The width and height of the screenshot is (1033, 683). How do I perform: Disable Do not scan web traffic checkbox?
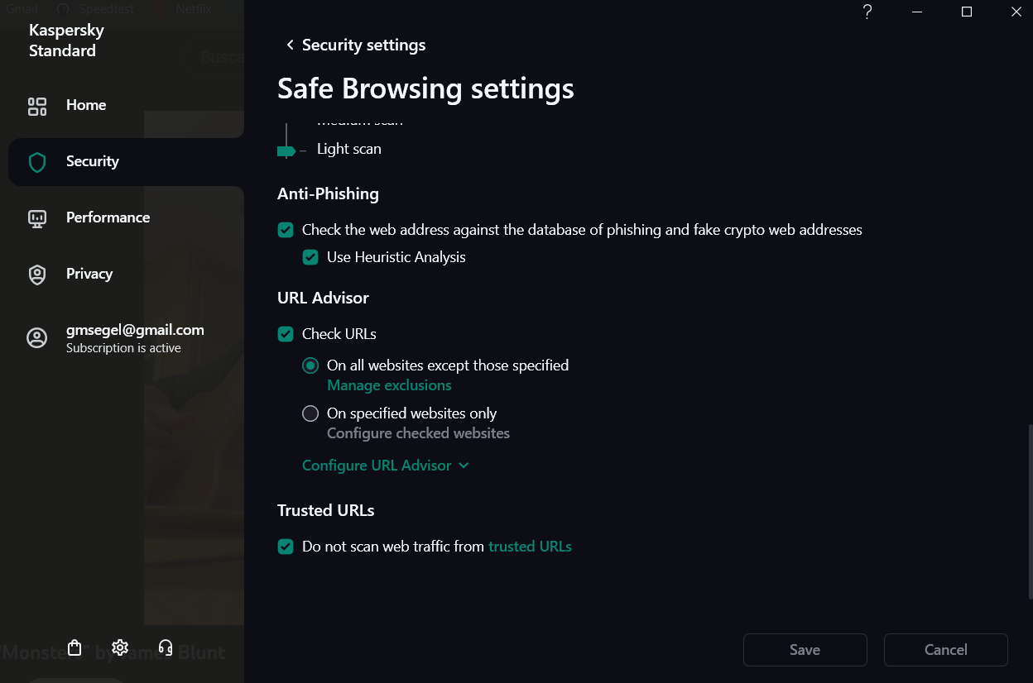pyautogui.click(x=286, y=547)
